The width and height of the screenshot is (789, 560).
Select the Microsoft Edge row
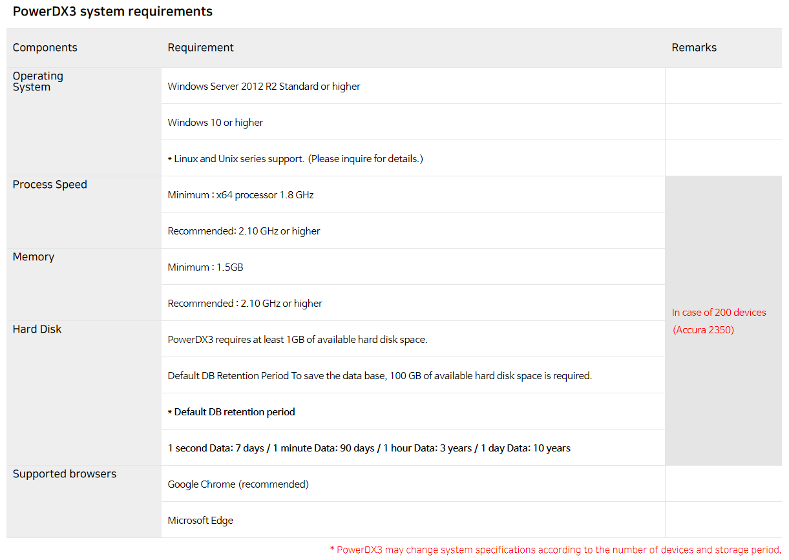pos(200,521)
